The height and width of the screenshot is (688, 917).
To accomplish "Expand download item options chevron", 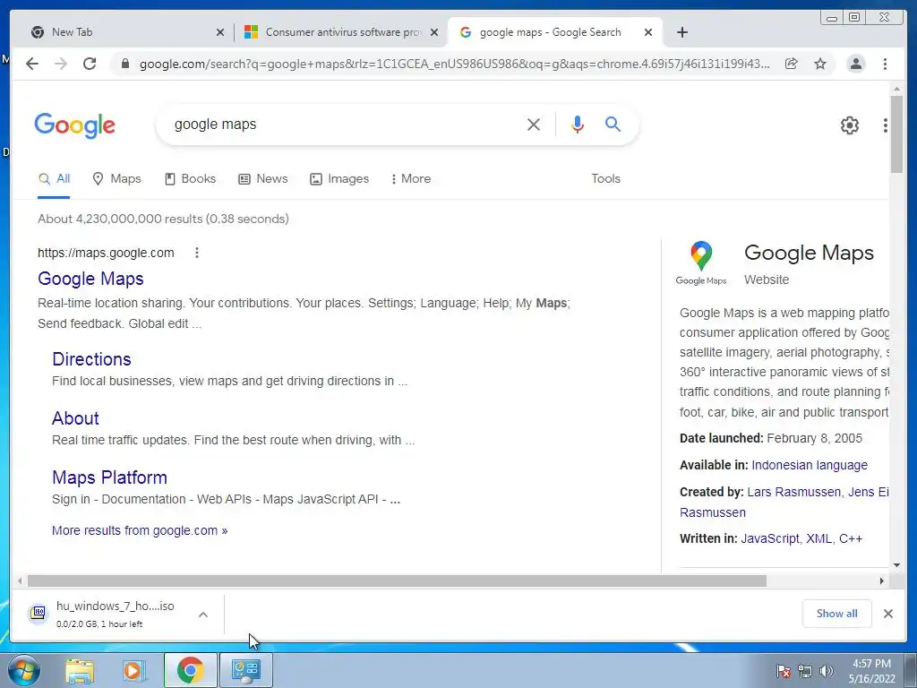I will click(203, 615).
